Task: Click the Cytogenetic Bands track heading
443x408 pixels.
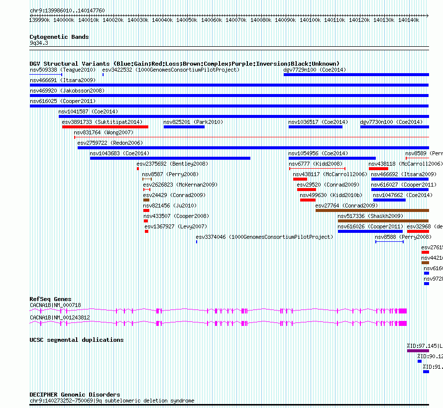Action: tap(59, 37)
